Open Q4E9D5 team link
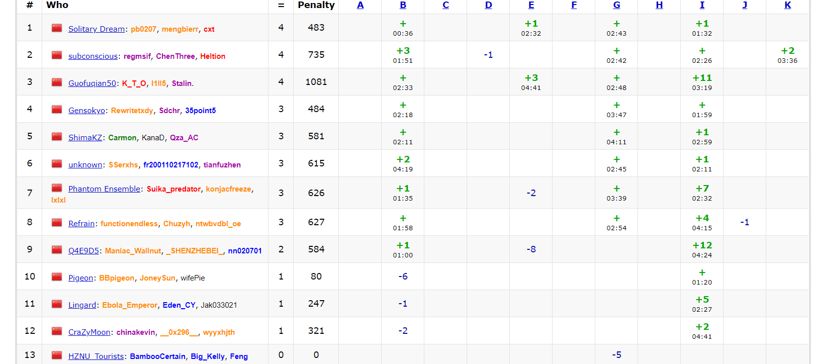The image size is (814, 364). 83,251
